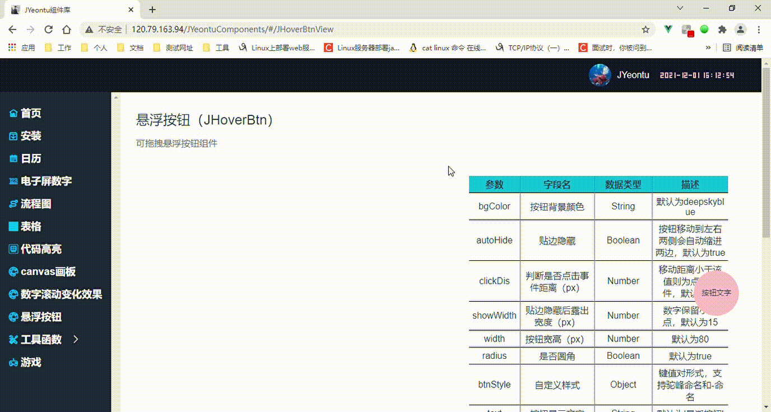Click the pink 按钮文字 floating button
This screenshot has height=412, width=771.
tap(716, 293)
